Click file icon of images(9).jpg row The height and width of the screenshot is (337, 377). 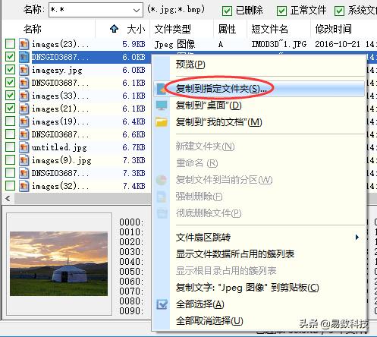click(24, 160)
